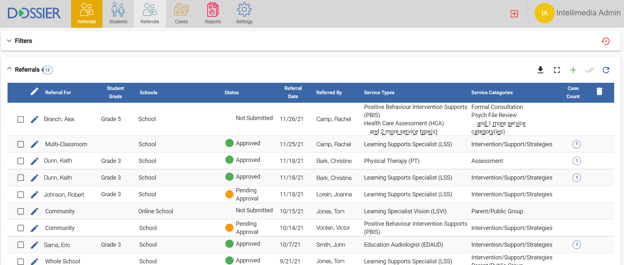This screenshot has width=624, height=265.
Task: Collapse the Referrals section
Action: pyautogui.click(x=9, y=69)
